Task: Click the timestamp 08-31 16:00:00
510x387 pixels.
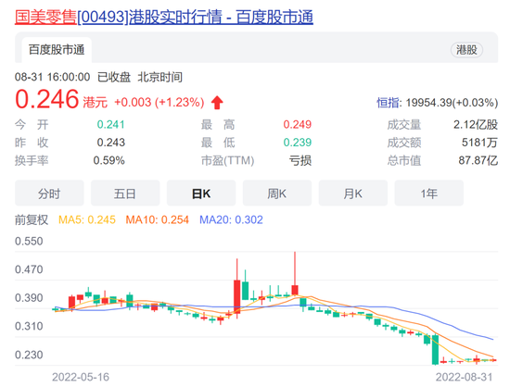Action: pos(52,77)
